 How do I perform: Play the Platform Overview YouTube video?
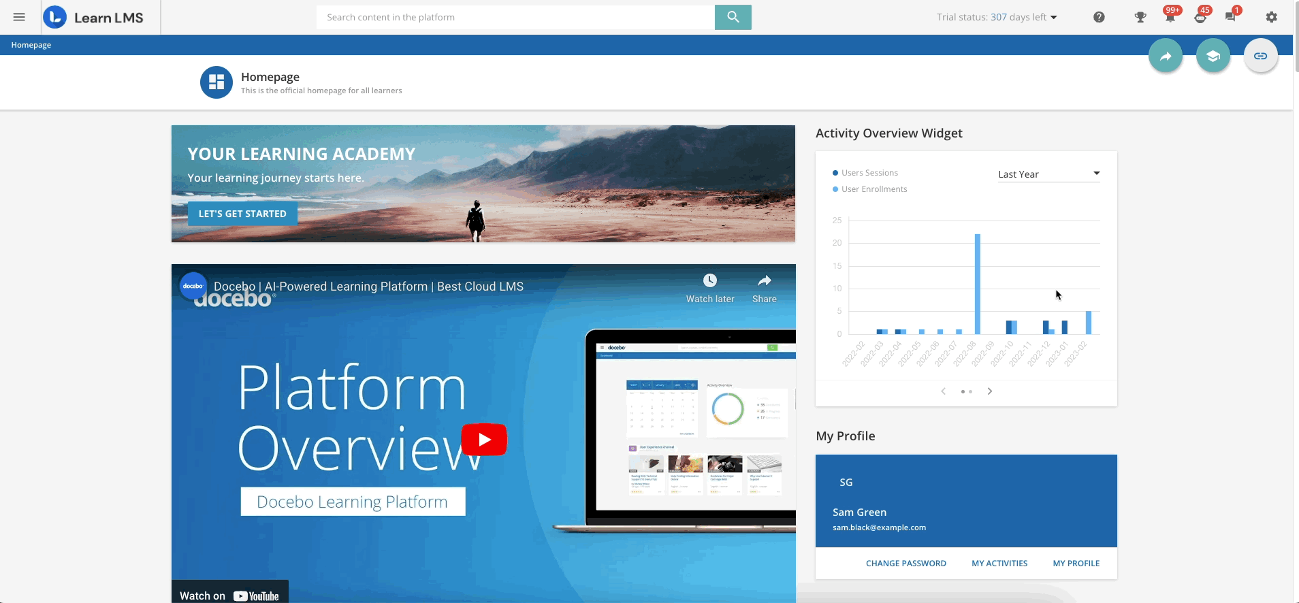[484, 440]
